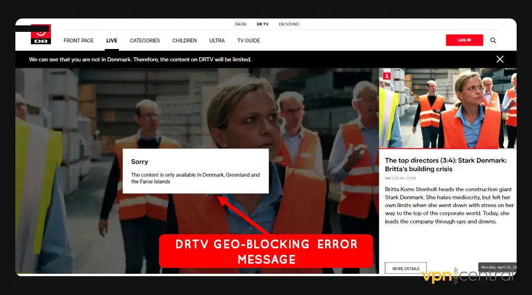Click the red channel 1 badge
Viewport: 532px width, 295px height.
[387, 76]
